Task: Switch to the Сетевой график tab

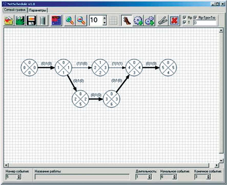Action: 15,10
